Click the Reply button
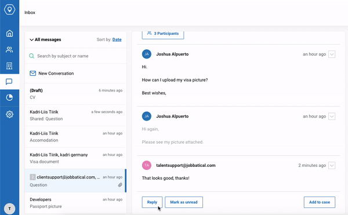This screenshot has width=348, height=215. tap(152, 202)
